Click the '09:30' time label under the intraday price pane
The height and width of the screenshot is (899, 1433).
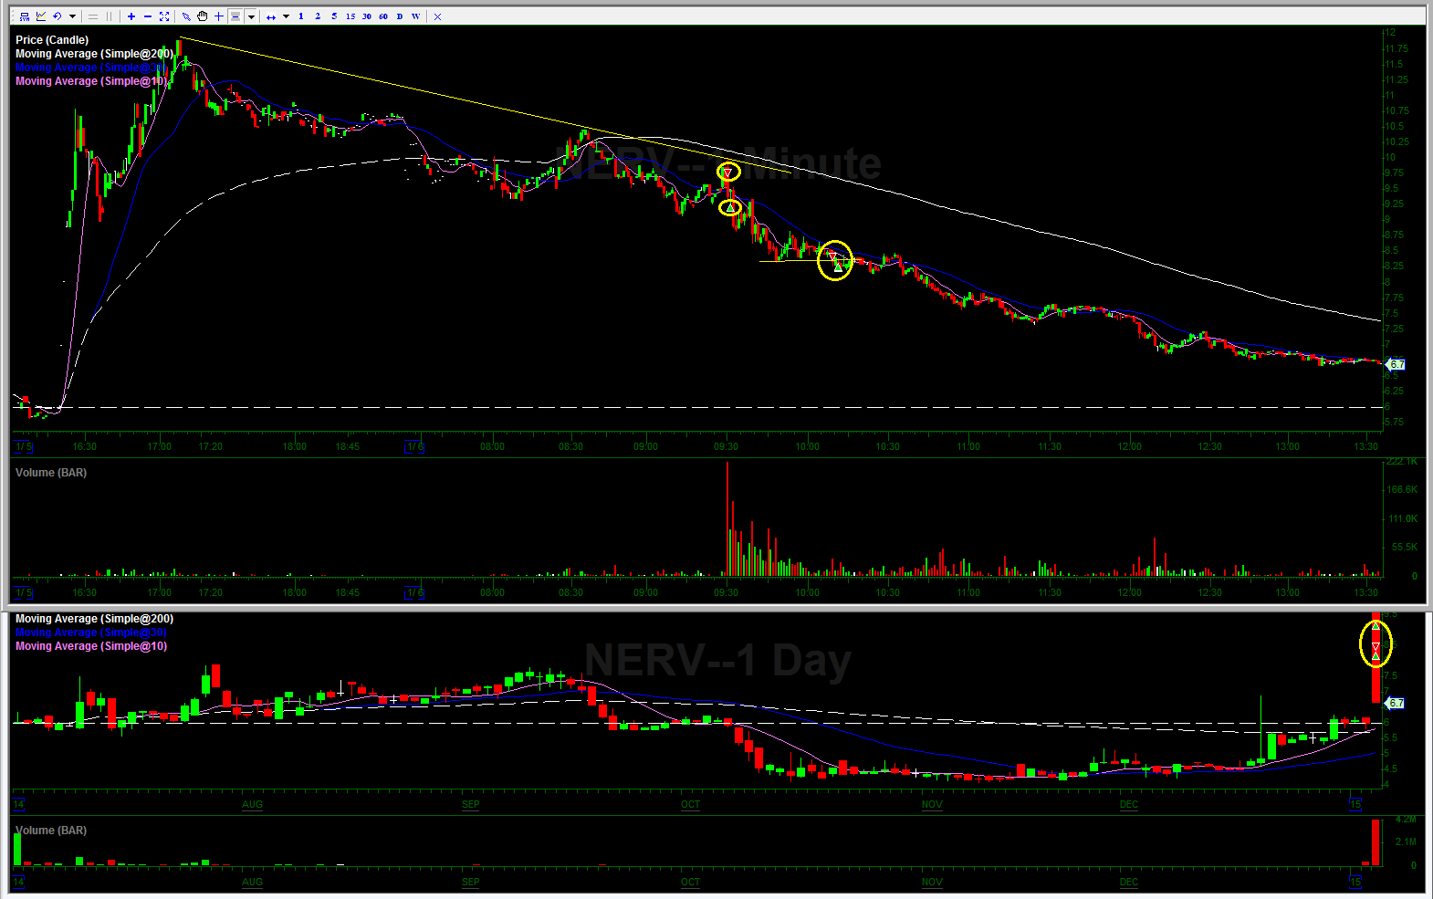coord(726,446)
